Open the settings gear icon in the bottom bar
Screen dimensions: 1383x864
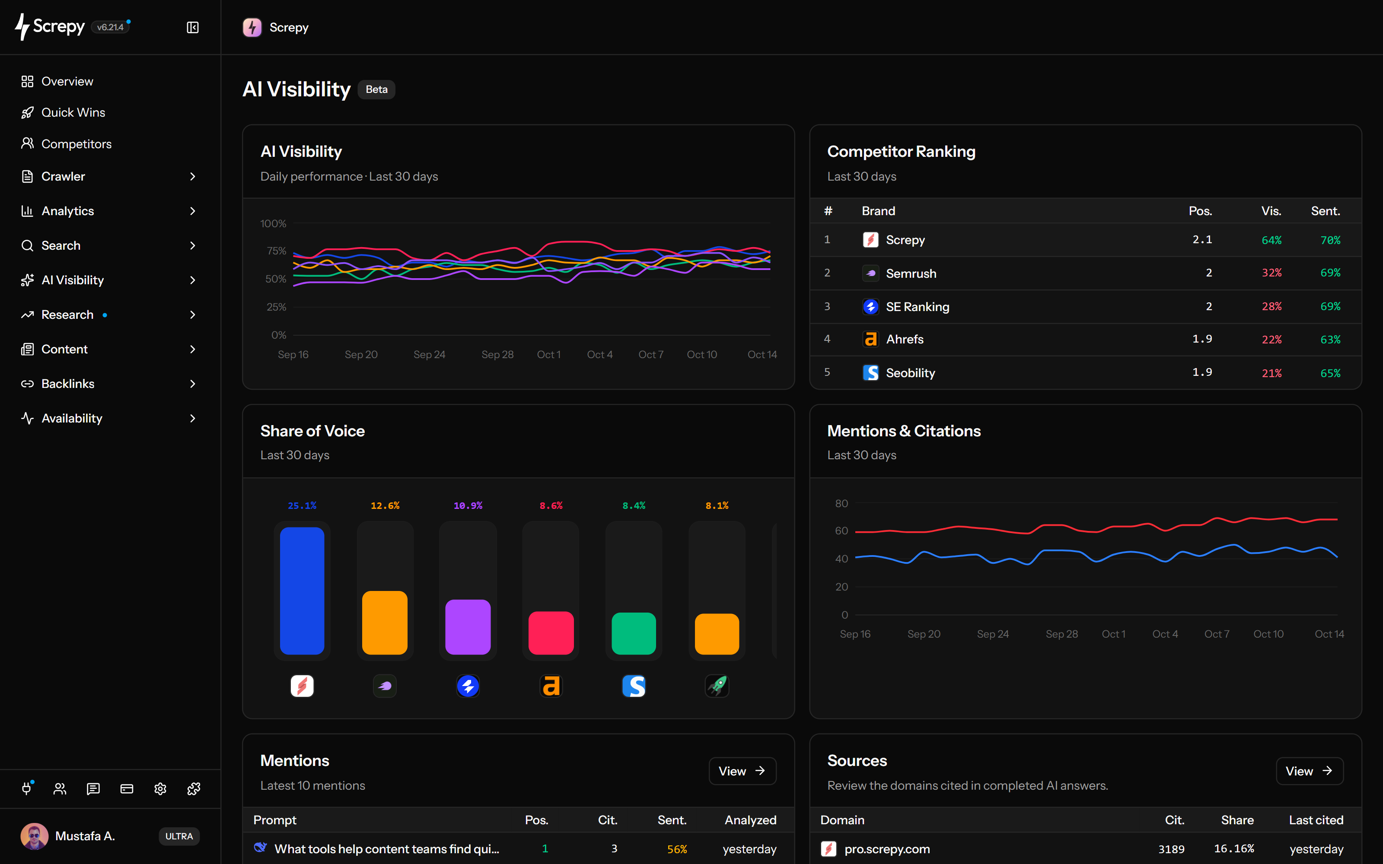(160, 788)
